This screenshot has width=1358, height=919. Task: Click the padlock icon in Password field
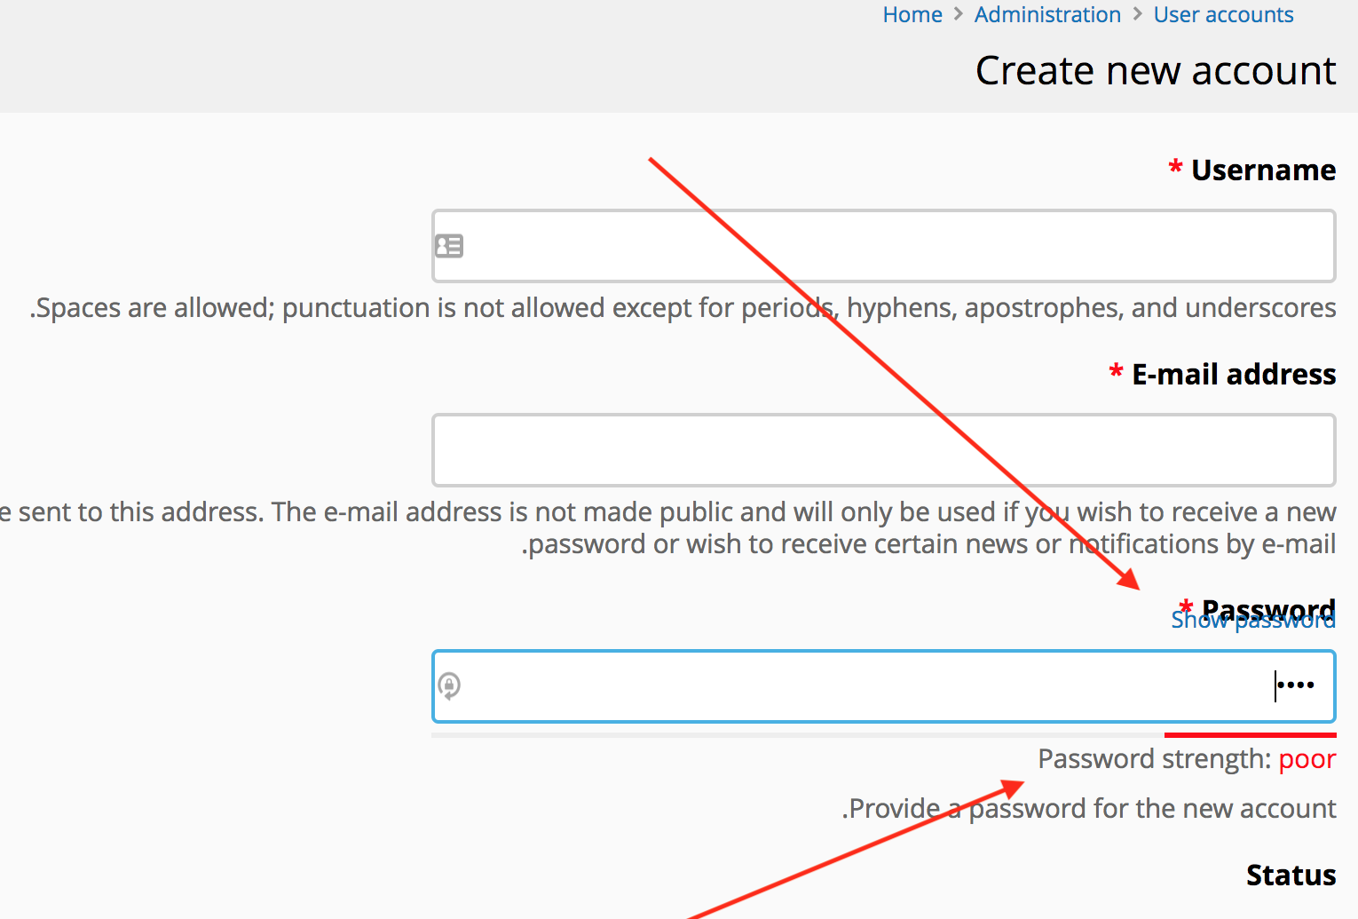pos(450,685)
